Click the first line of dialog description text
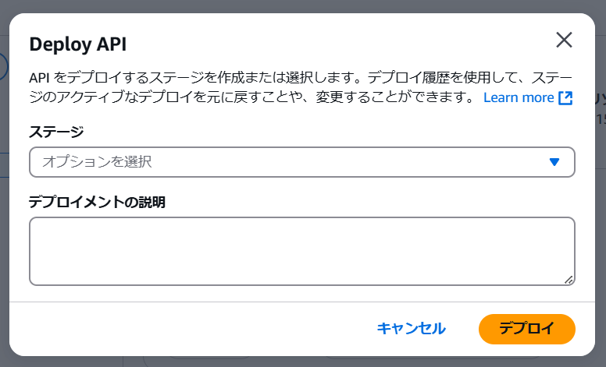Viewport: 606px width, 367px height. tap(301, 78)
